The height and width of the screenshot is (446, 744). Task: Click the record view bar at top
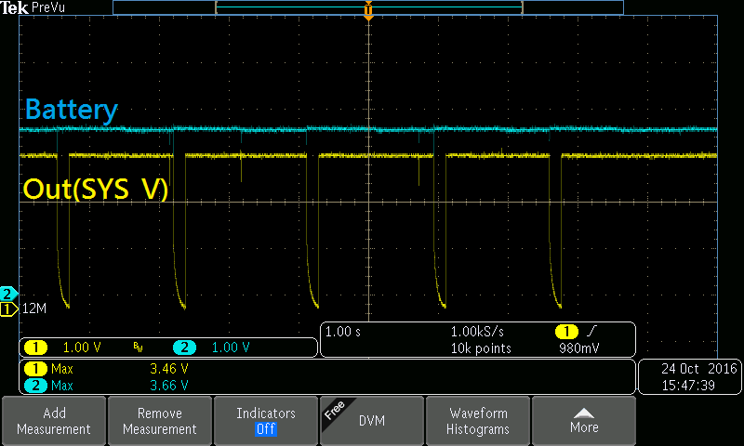pyautogui.click(x=368, y=7)
